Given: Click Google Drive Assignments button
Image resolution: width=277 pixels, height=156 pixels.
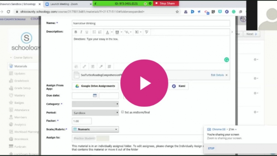Looking at the screenshot, I should pos(95,86).
